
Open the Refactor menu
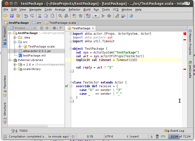pyautogui.click(x=74, y=9)
